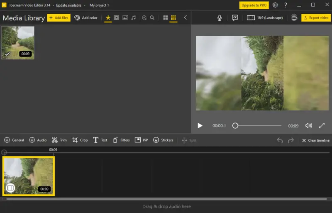Open the subtitles CC tool
Image resolution: width=332 pixels, height=213 pixels.
tap(235, 18)
